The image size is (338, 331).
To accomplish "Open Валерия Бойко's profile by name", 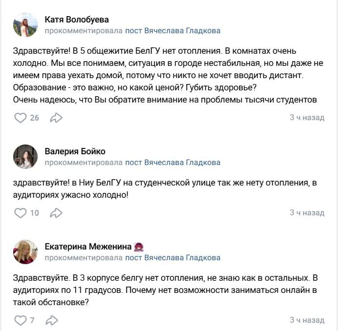I will tap(75, 151).
